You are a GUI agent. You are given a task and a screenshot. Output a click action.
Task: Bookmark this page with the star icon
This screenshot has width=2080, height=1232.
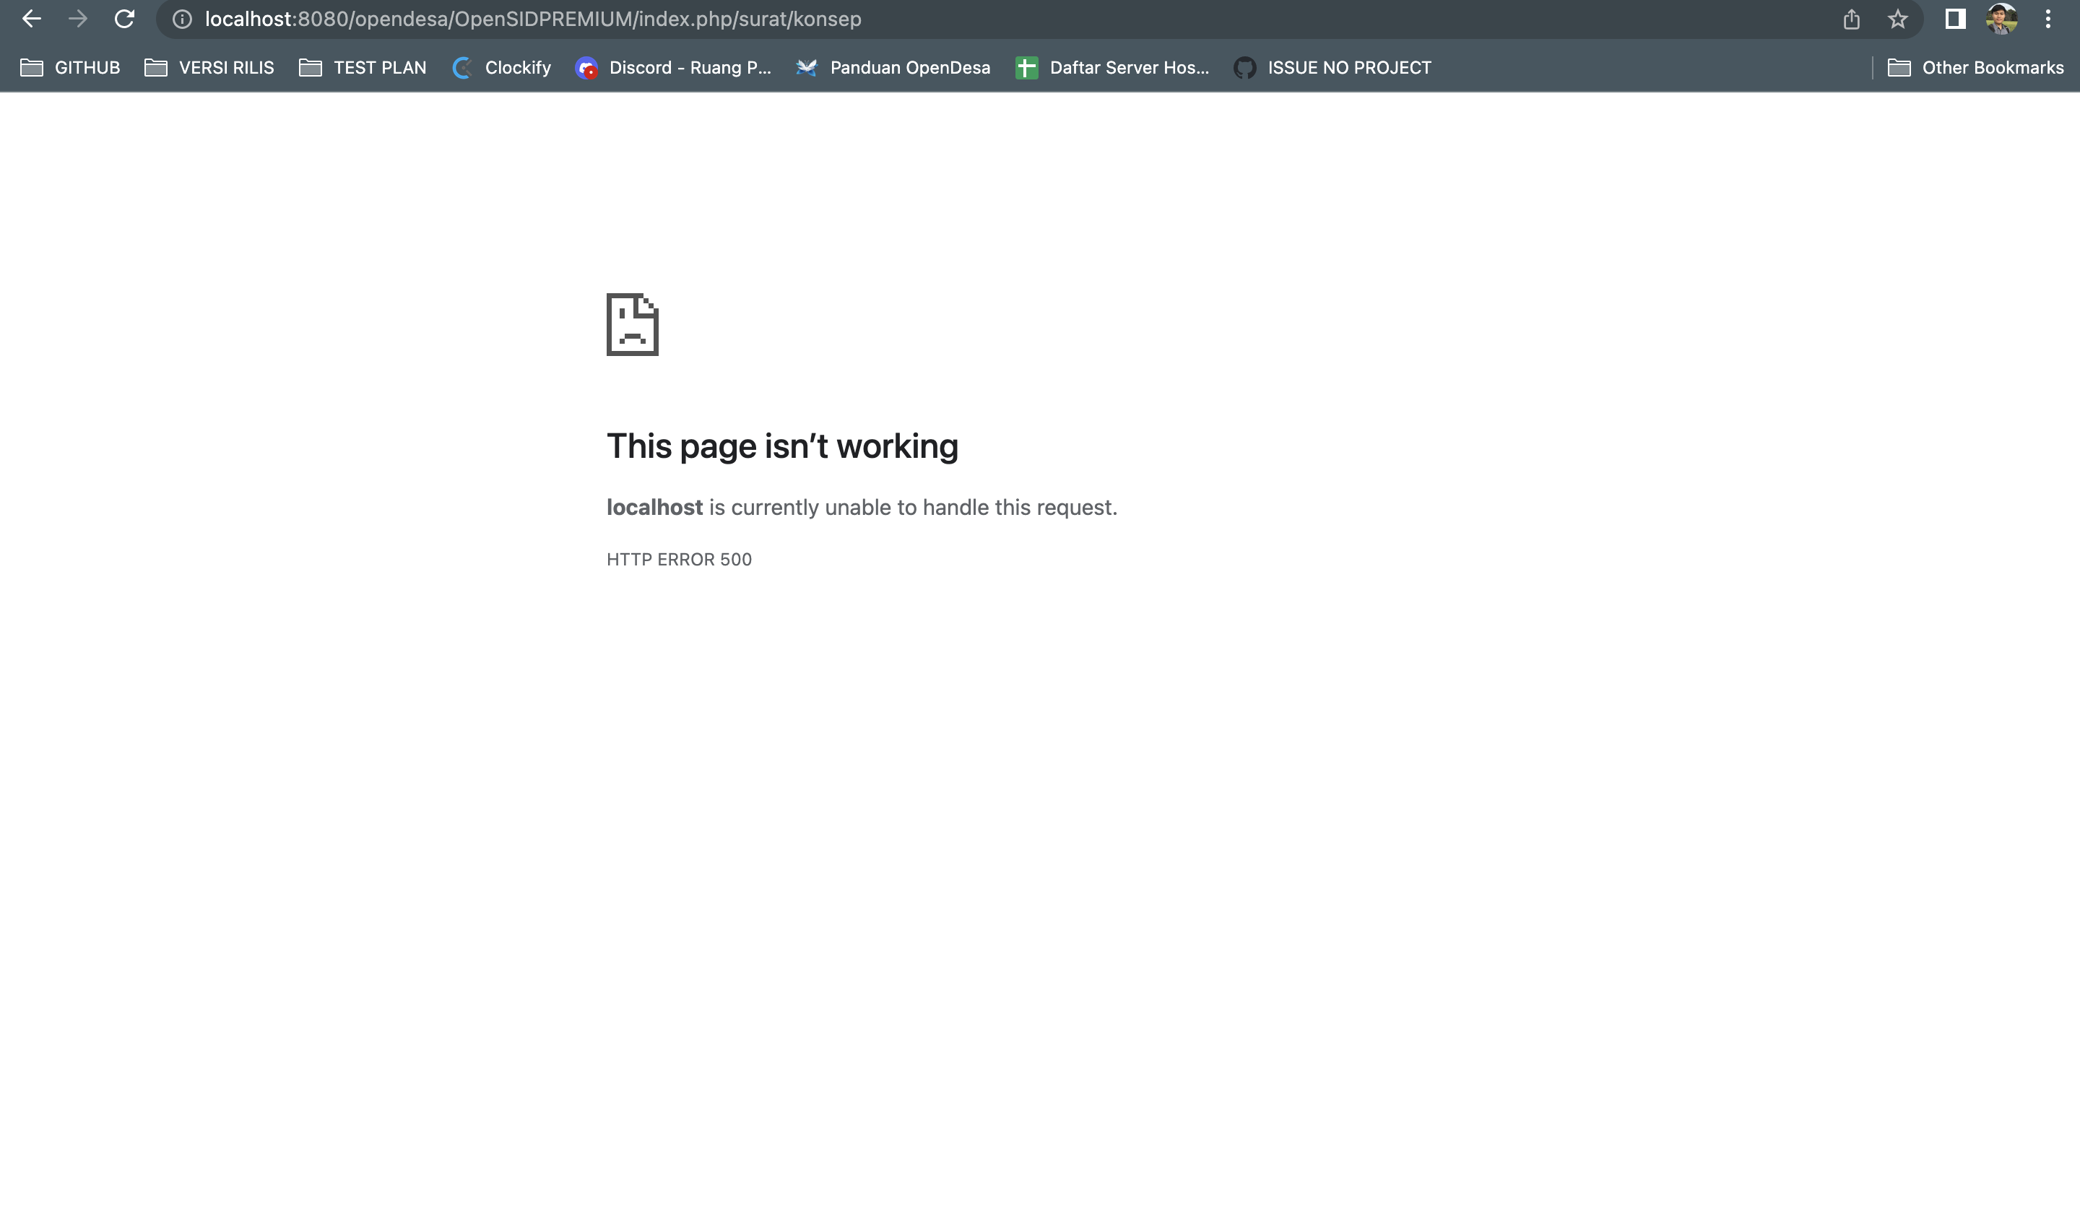(x=1899, y=18)
